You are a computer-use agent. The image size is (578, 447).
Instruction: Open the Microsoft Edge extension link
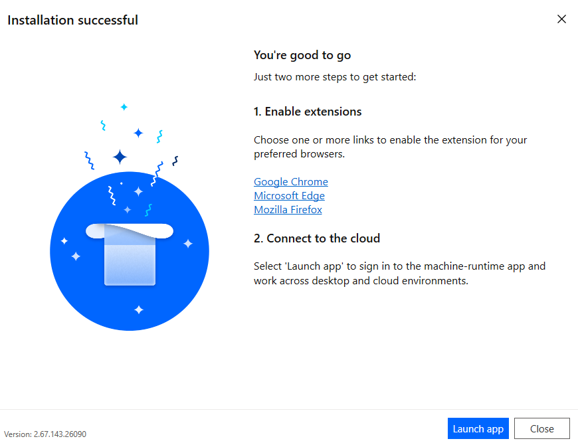[290, 196]
